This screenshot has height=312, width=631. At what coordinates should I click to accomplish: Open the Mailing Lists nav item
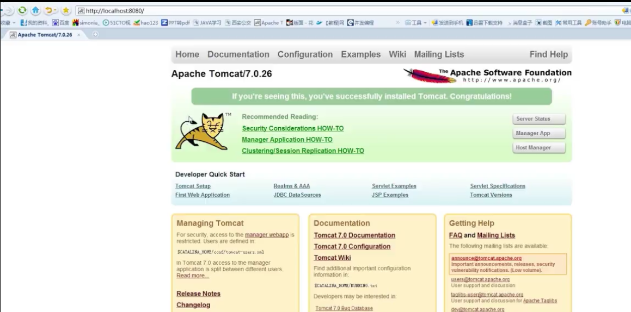point(439,54)
